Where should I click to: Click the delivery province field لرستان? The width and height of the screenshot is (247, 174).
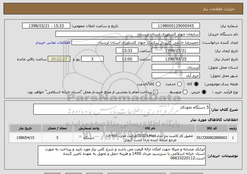click(x=176, y=67)
